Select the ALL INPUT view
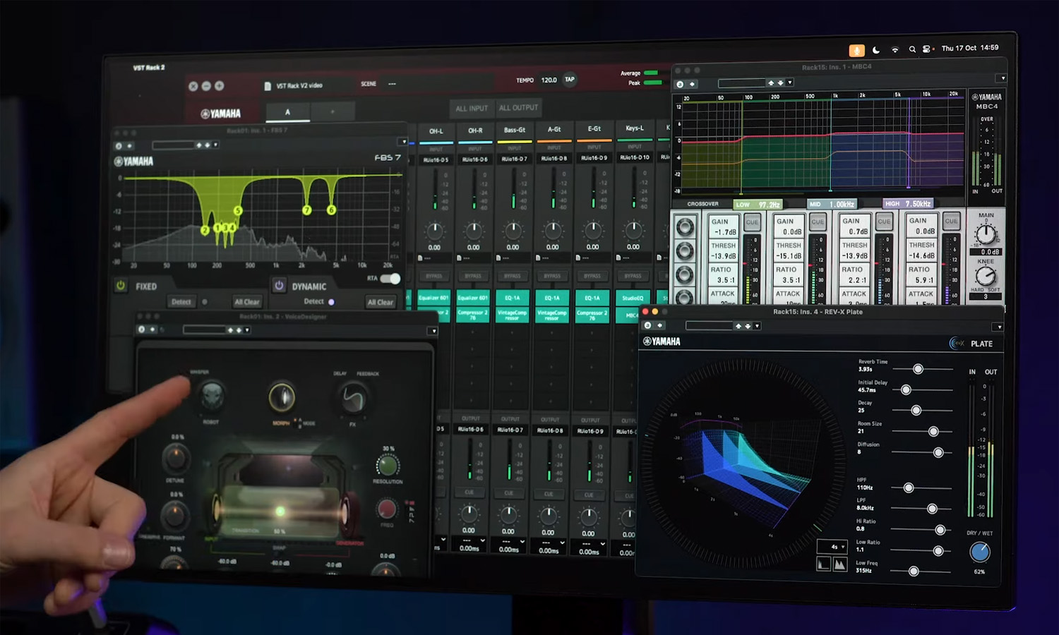Viewport: 1059px width, 635px height. pos(472,109)
